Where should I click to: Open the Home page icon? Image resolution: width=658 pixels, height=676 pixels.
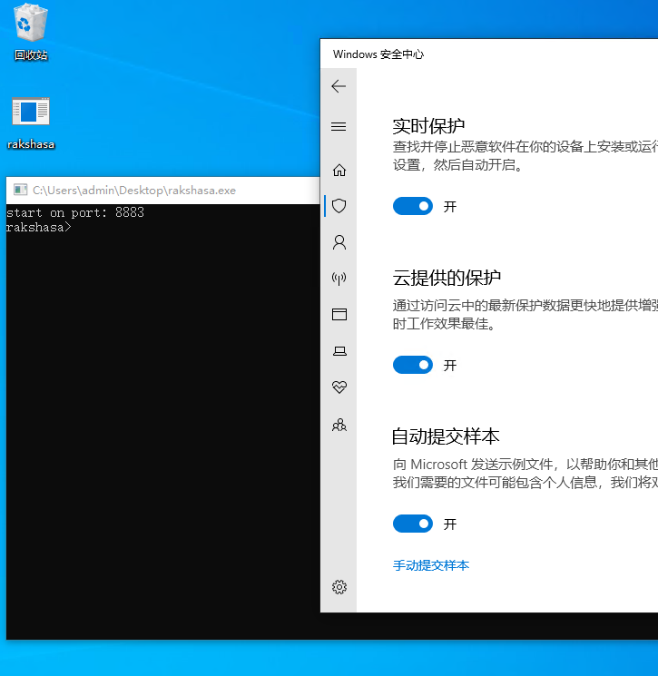339,171
